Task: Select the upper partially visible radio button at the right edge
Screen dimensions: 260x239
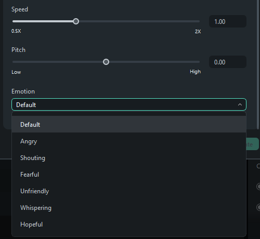Action: coord(258,187)
